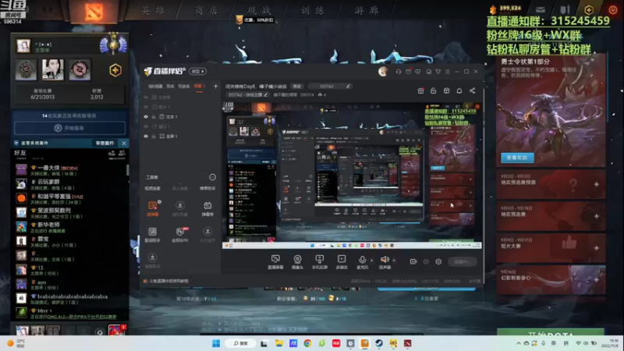Toggle visibility of 图片 1 source
Viewport: 624px width, 351px height.
[146, 107]
